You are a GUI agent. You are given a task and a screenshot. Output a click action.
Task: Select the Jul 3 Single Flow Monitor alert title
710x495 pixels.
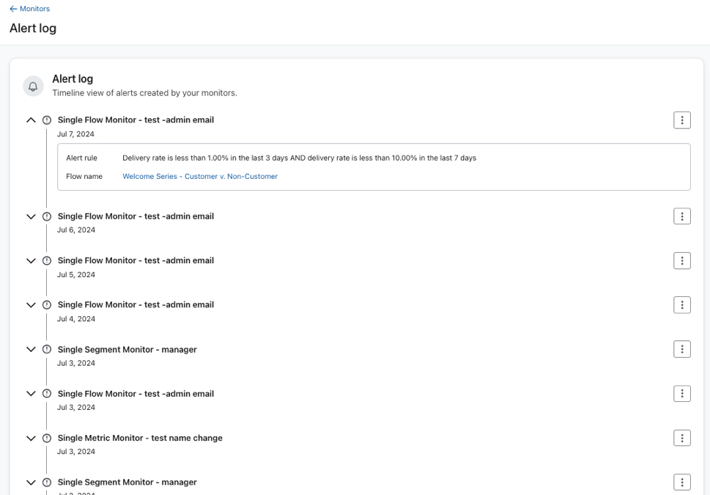136,393
